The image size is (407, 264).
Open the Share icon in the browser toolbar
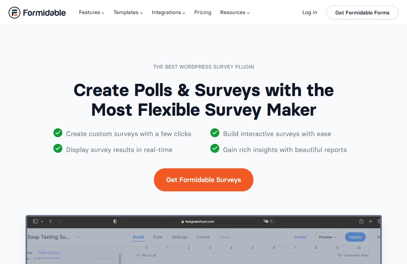tap(361, 221)
